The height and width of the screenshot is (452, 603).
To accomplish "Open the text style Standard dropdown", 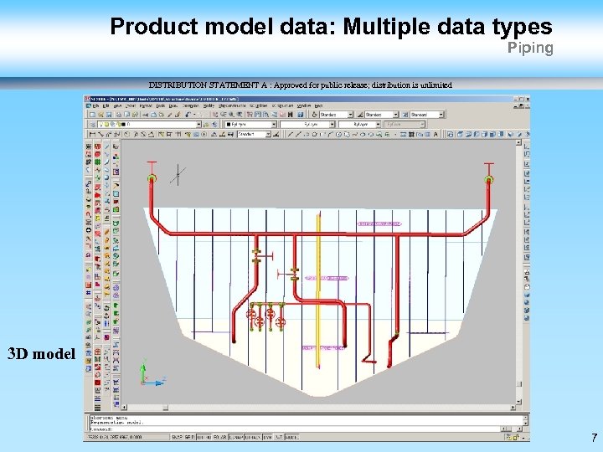I will [350, 115].
